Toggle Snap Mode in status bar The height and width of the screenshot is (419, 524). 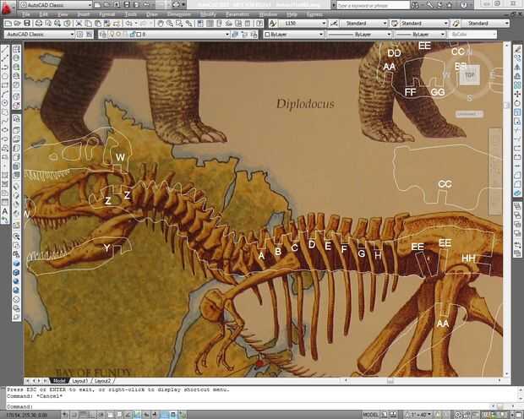[x=74, y=415]
